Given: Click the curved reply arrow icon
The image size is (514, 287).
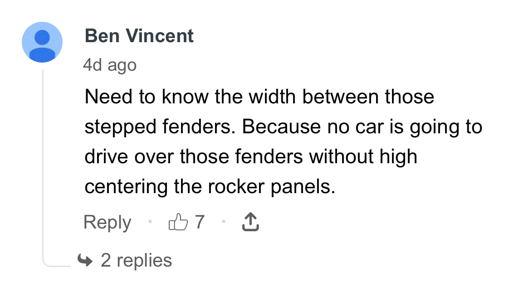Looking at the screenshot, I should (85, 260).
